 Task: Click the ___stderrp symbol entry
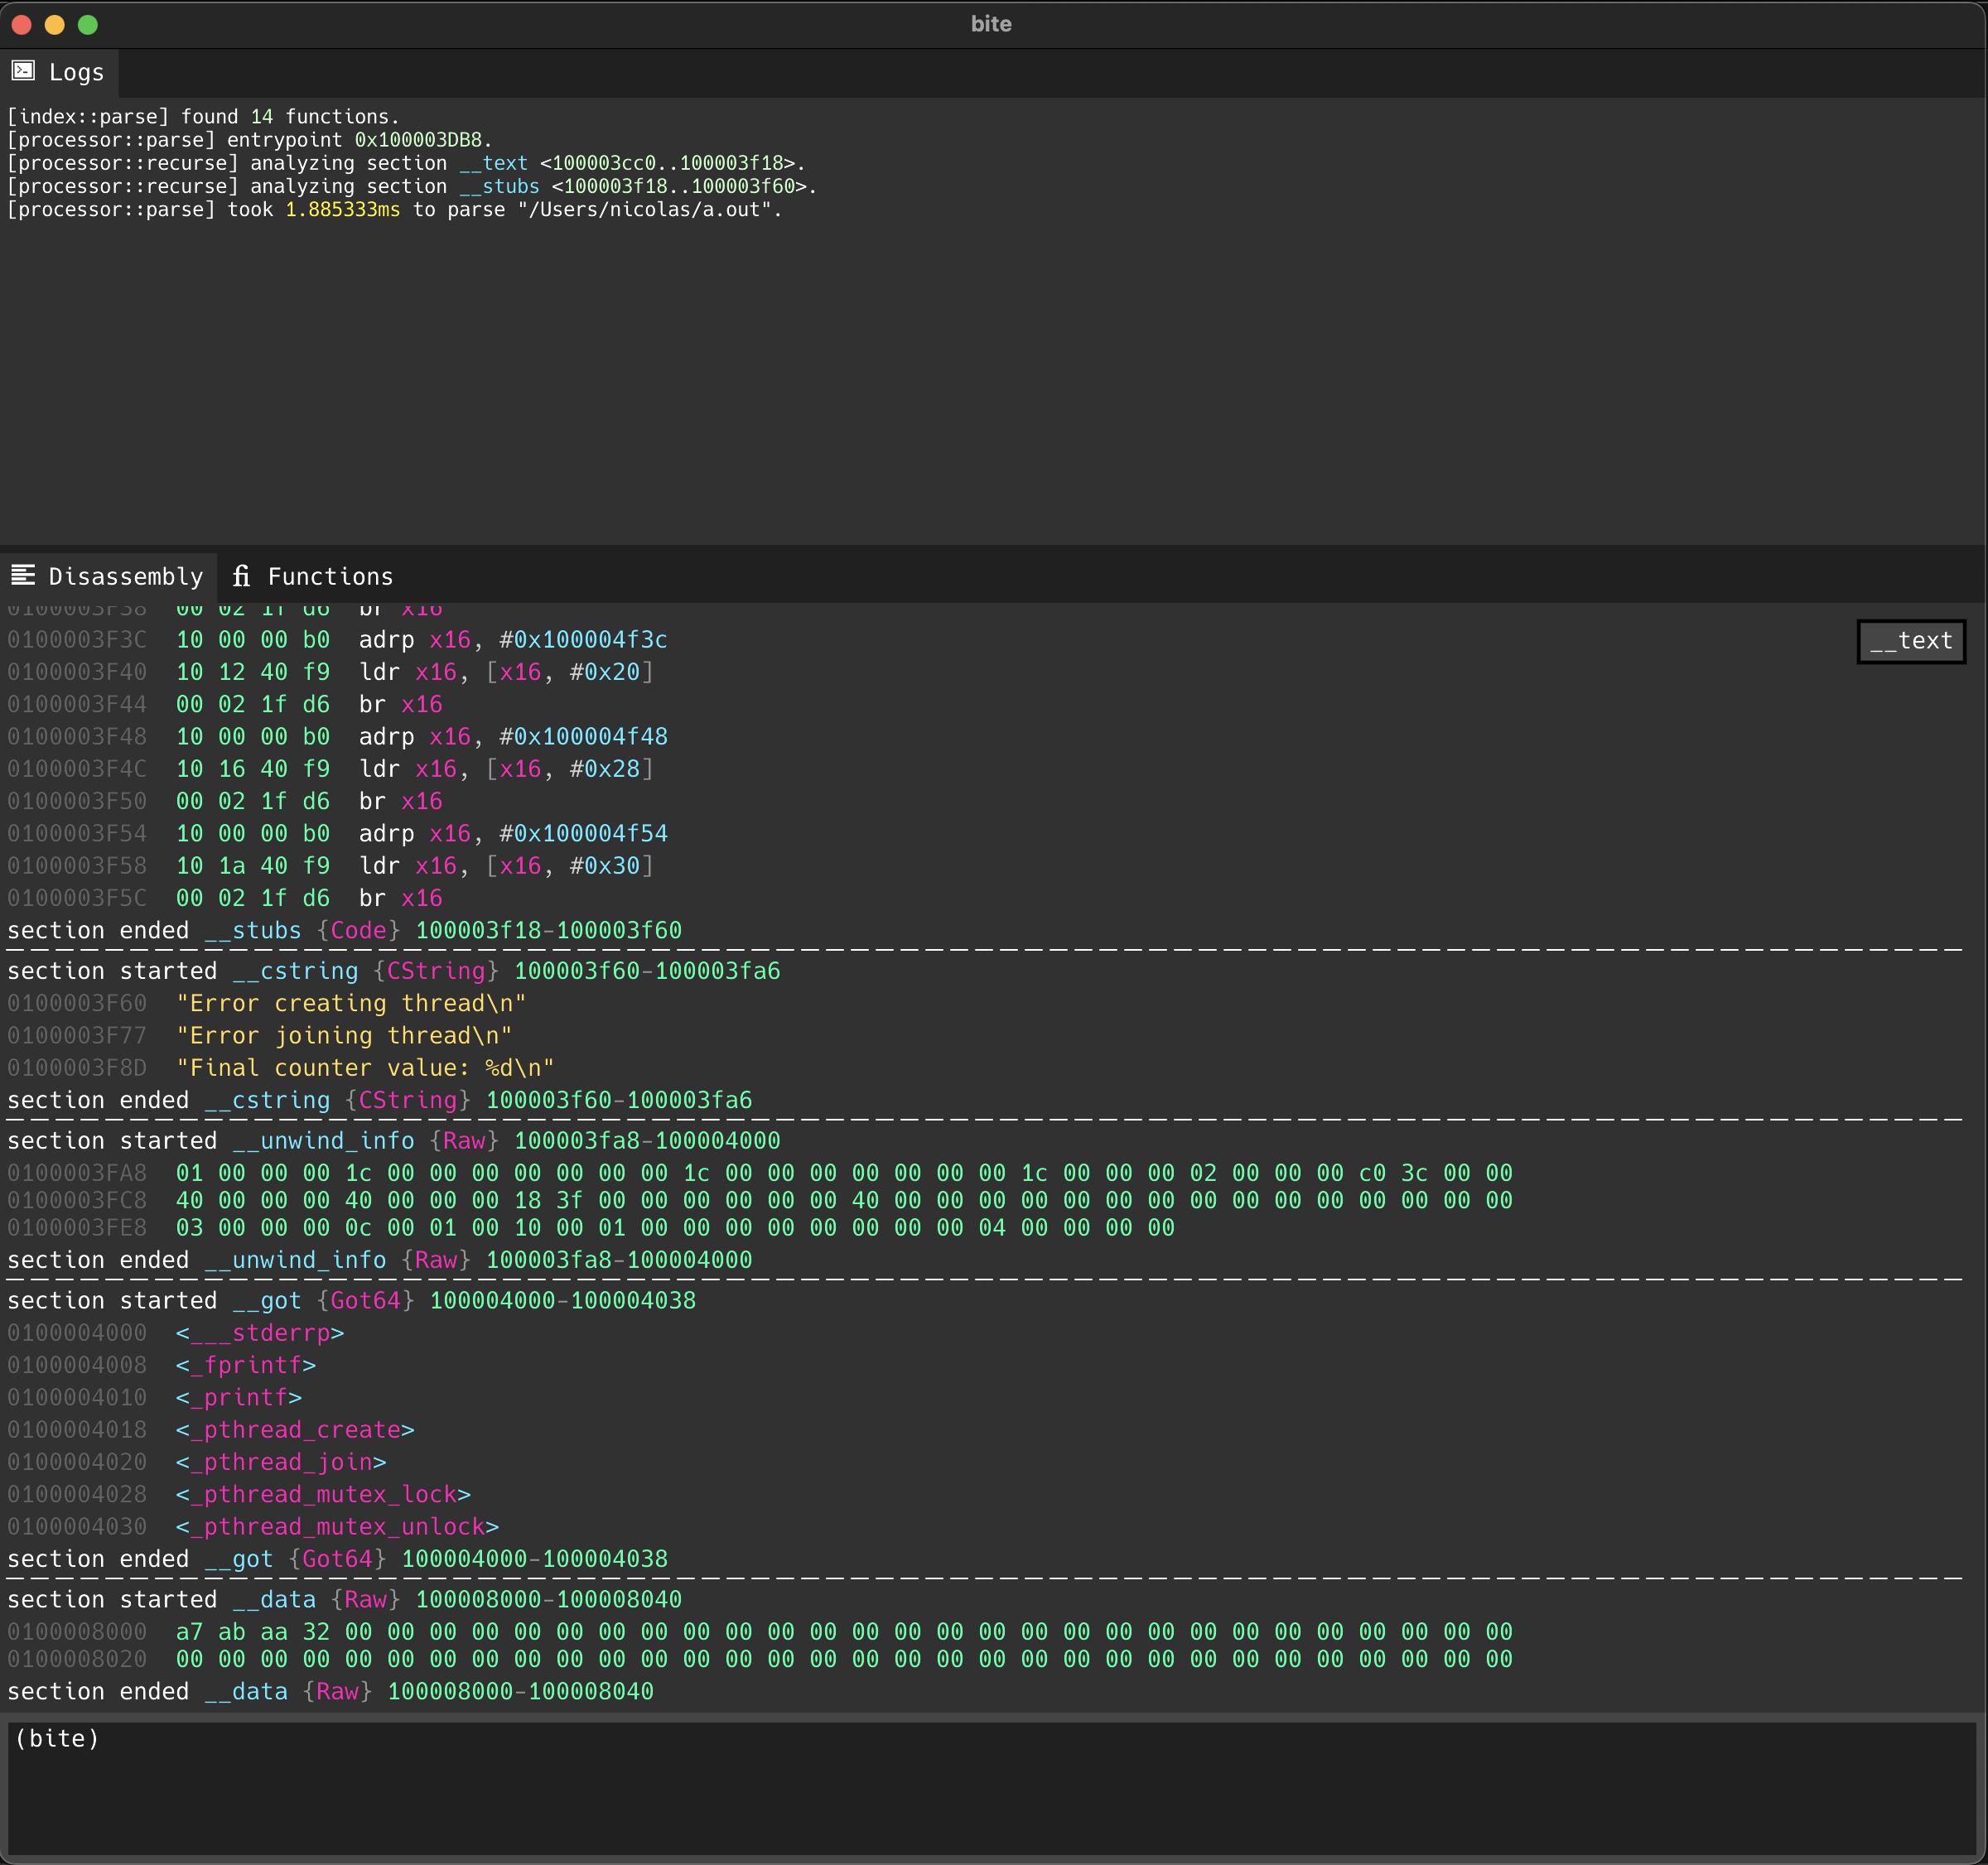(x=260, y=1333)
